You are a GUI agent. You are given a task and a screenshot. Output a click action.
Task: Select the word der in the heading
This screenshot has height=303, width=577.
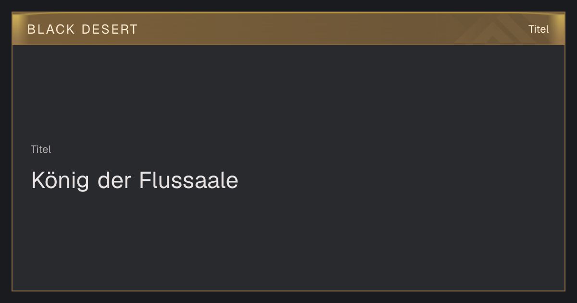point(114,180)
